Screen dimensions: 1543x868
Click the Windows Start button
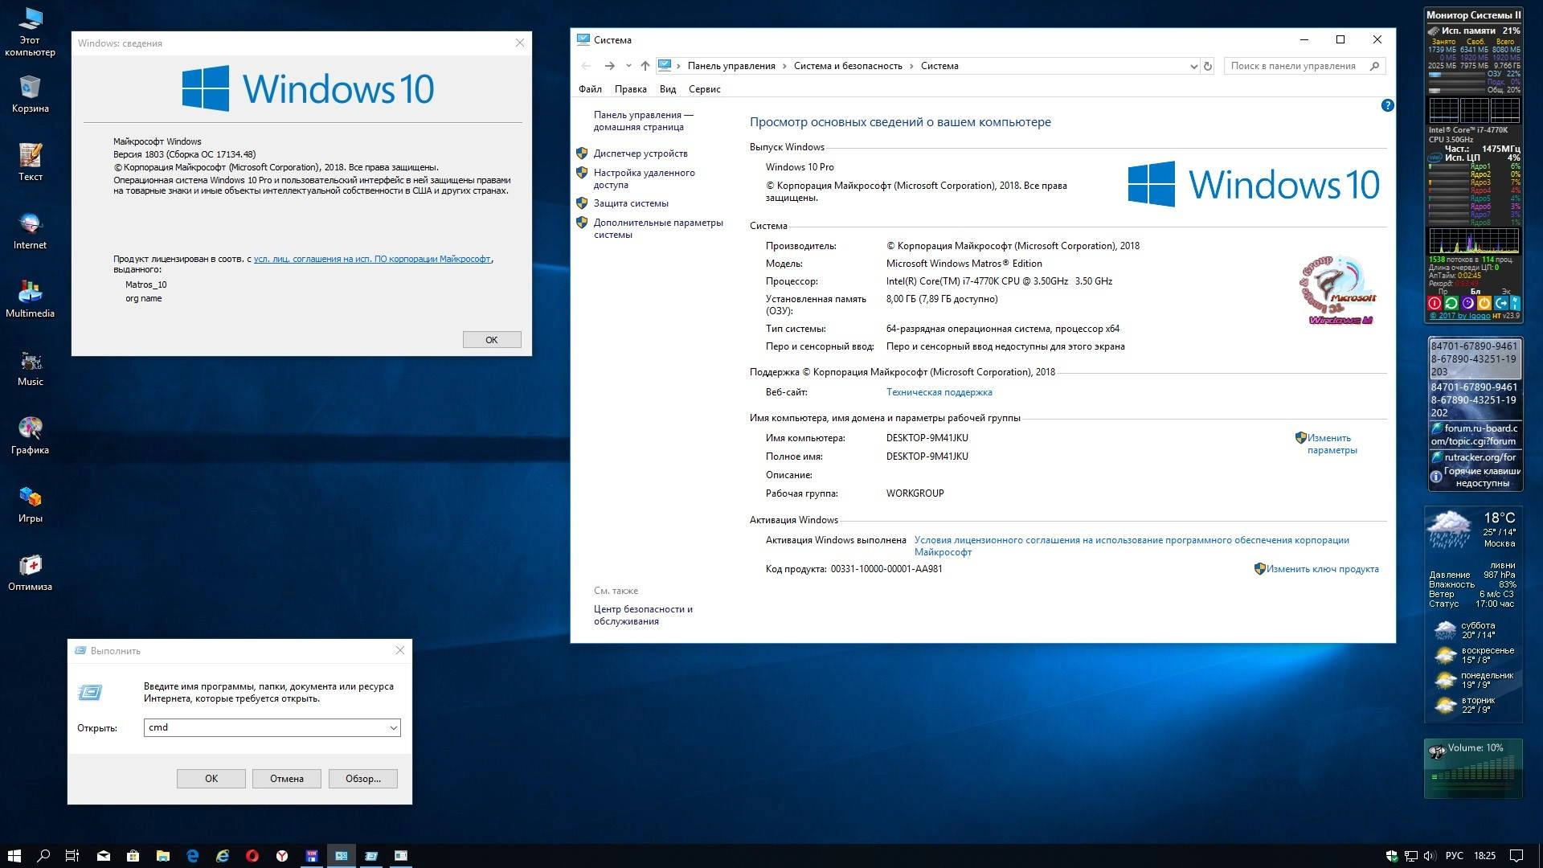pyautogui.click(x=14, y=856)
